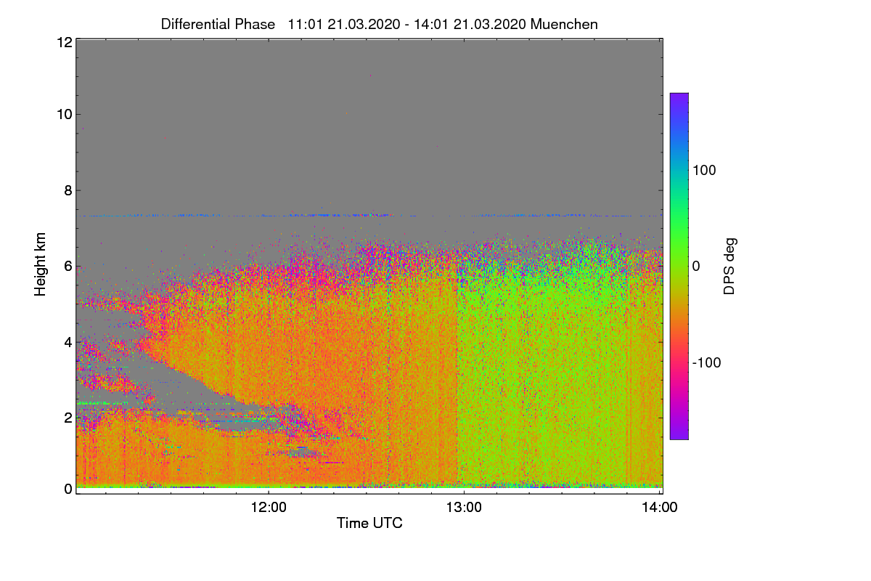Click the date range text '11:01 21.03.2020 - 14:01 21.03.2020'
Viewport: 871px width, 581px height.
407,24
